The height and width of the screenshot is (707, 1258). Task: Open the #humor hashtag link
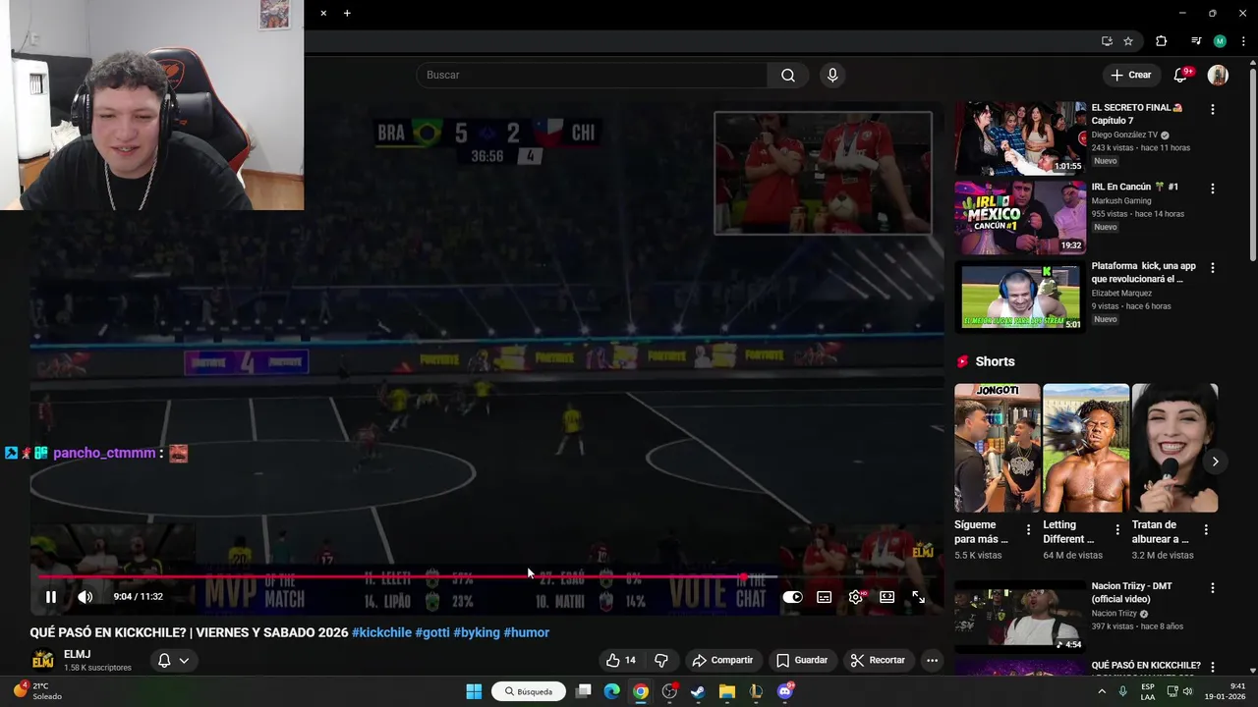(527, 632)
